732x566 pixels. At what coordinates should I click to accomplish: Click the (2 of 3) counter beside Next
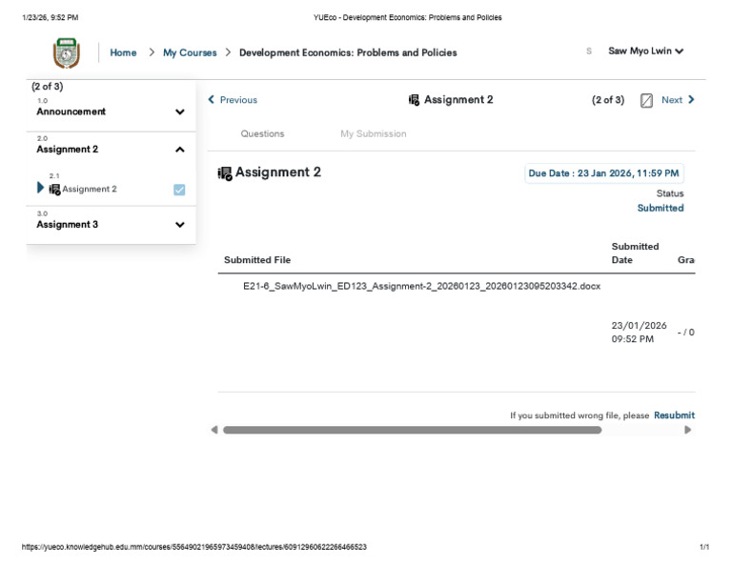[x=608, y=100]
